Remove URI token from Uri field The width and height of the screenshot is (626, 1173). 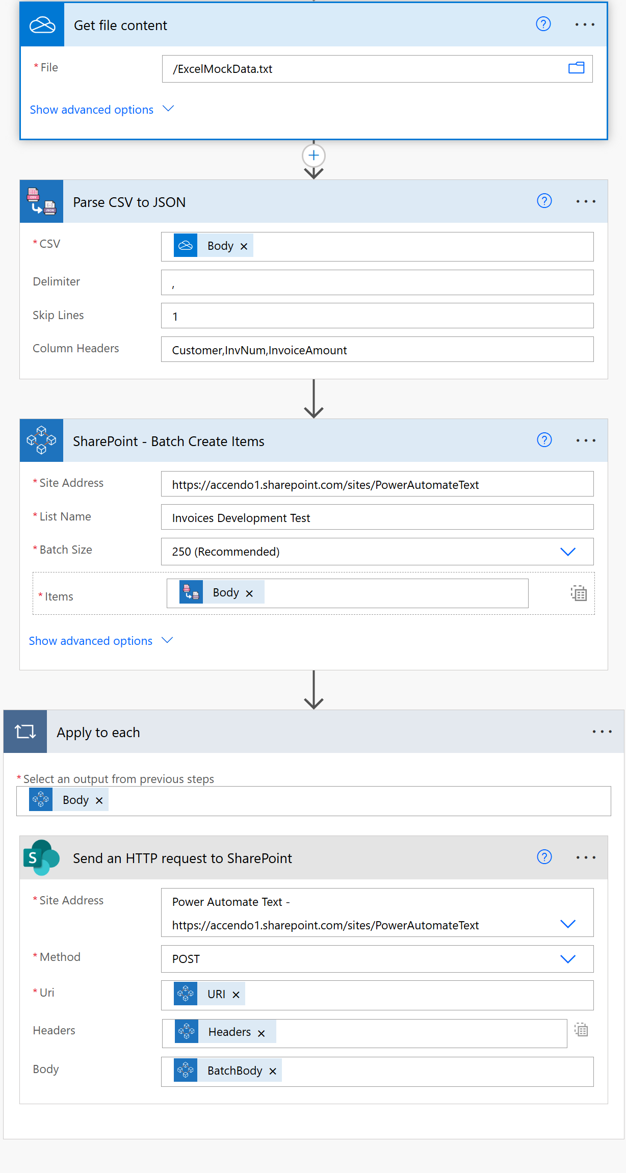(236, 995)
